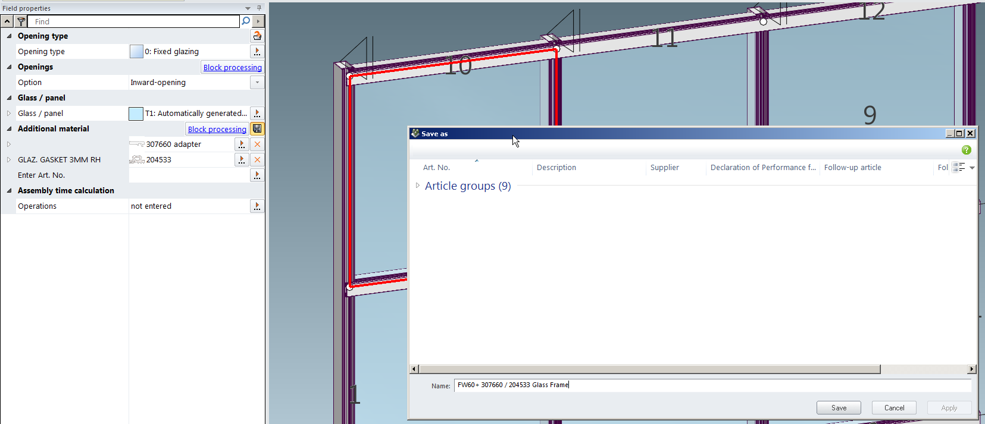The width and height of the screenshot is (985, 424).
Task: Expand the Article groups (9) tree node
Action: click(418, 186)
